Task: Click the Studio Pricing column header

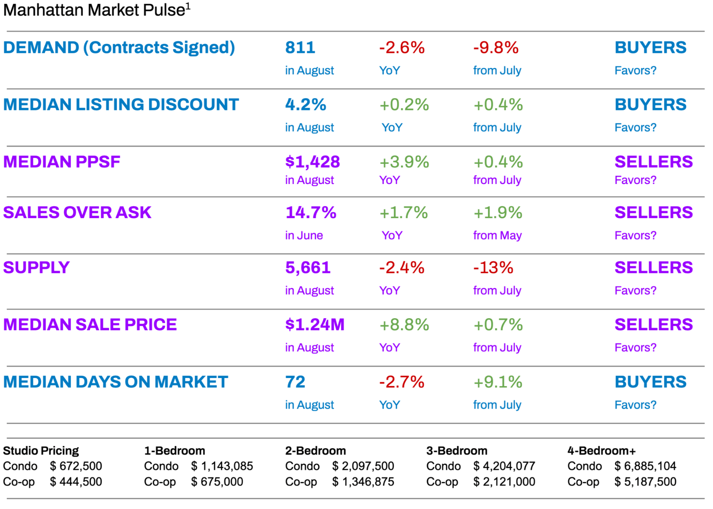Action: click(41, 451)
